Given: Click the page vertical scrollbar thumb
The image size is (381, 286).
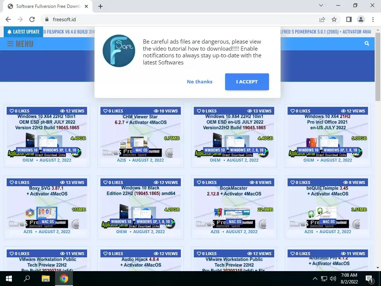Looking at the screenshot, I should click(378, 66).
